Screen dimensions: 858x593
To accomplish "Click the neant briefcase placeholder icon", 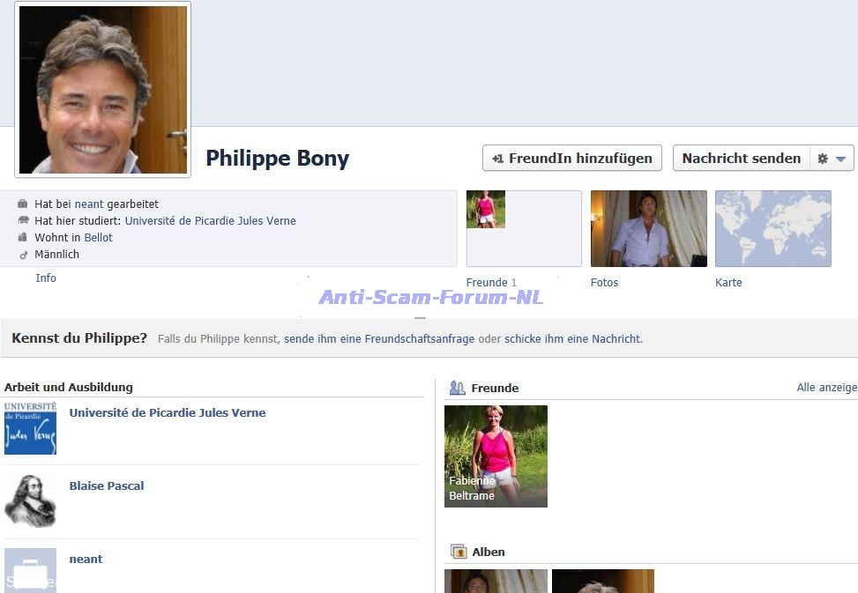I will click(x=30, y=570).
